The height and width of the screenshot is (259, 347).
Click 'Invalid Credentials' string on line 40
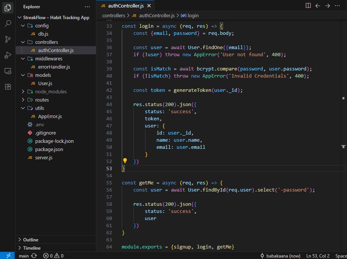click(x=259, y=76)
